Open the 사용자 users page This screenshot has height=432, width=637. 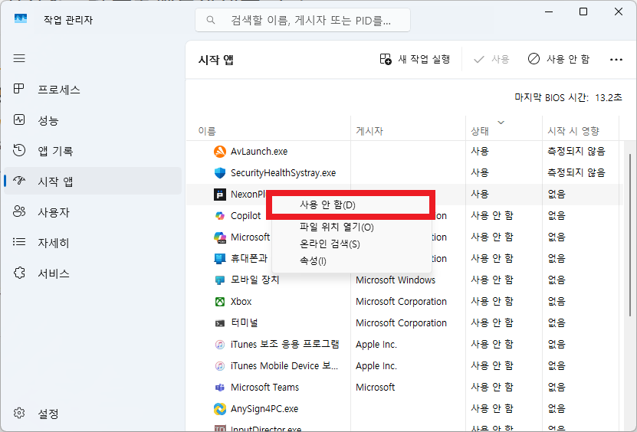(93, 212)
